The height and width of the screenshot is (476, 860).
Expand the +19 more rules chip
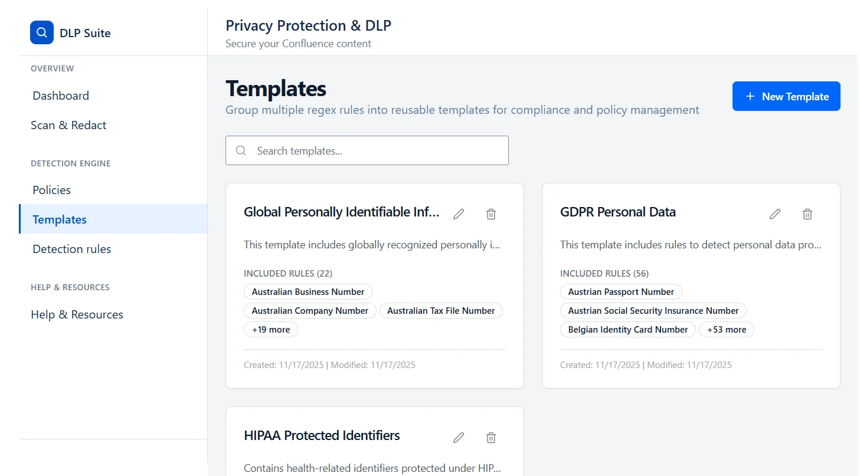click(x=270, y=329)
